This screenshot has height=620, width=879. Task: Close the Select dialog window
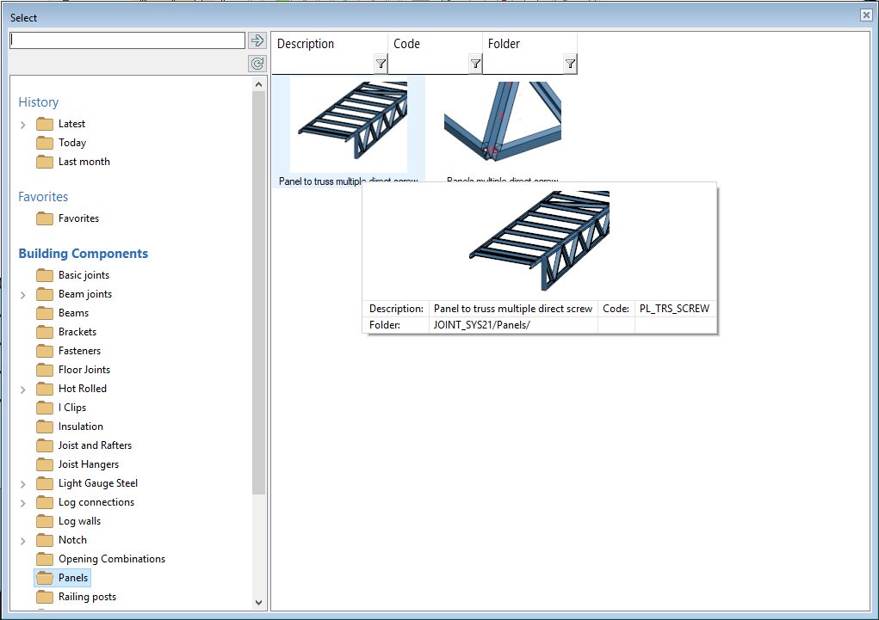coord(866,15)
